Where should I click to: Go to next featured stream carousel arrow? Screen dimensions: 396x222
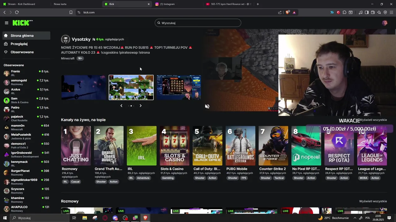click(x=140, y=106)
